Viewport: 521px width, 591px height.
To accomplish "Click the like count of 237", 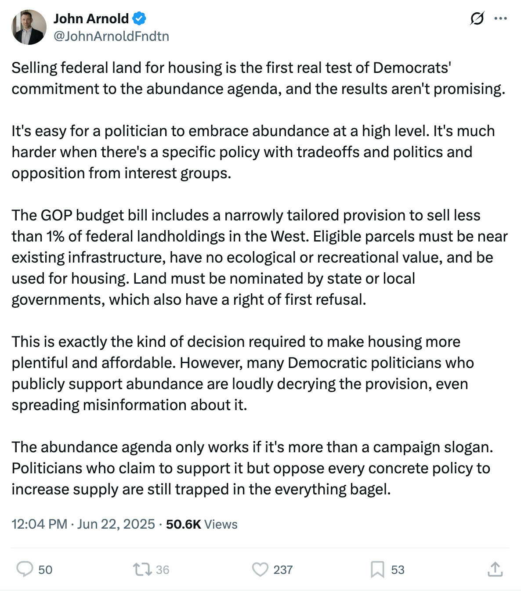I will pyautogui.click(x=283, y=570).
